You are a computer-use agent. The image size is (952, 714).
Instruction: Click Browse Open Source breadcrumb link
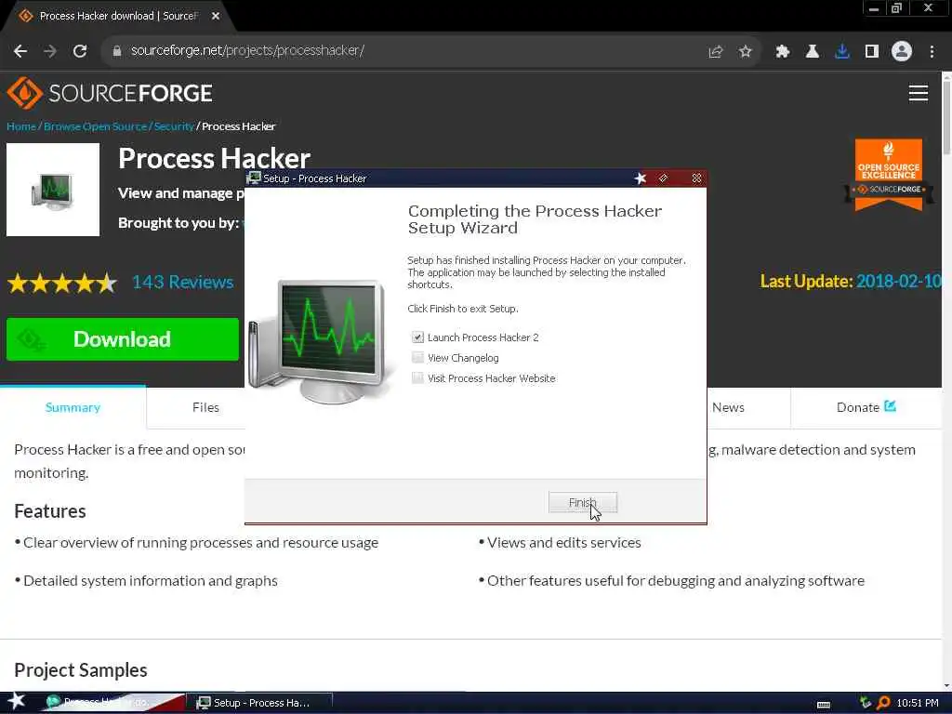click(x=96, y=126)
